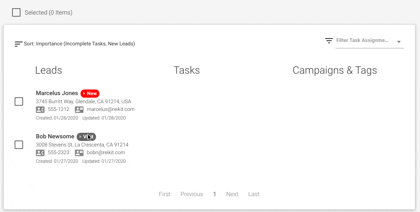Go to the Previous page
Viewport: 420px width, 212px height.
click(x=192, y=194)
